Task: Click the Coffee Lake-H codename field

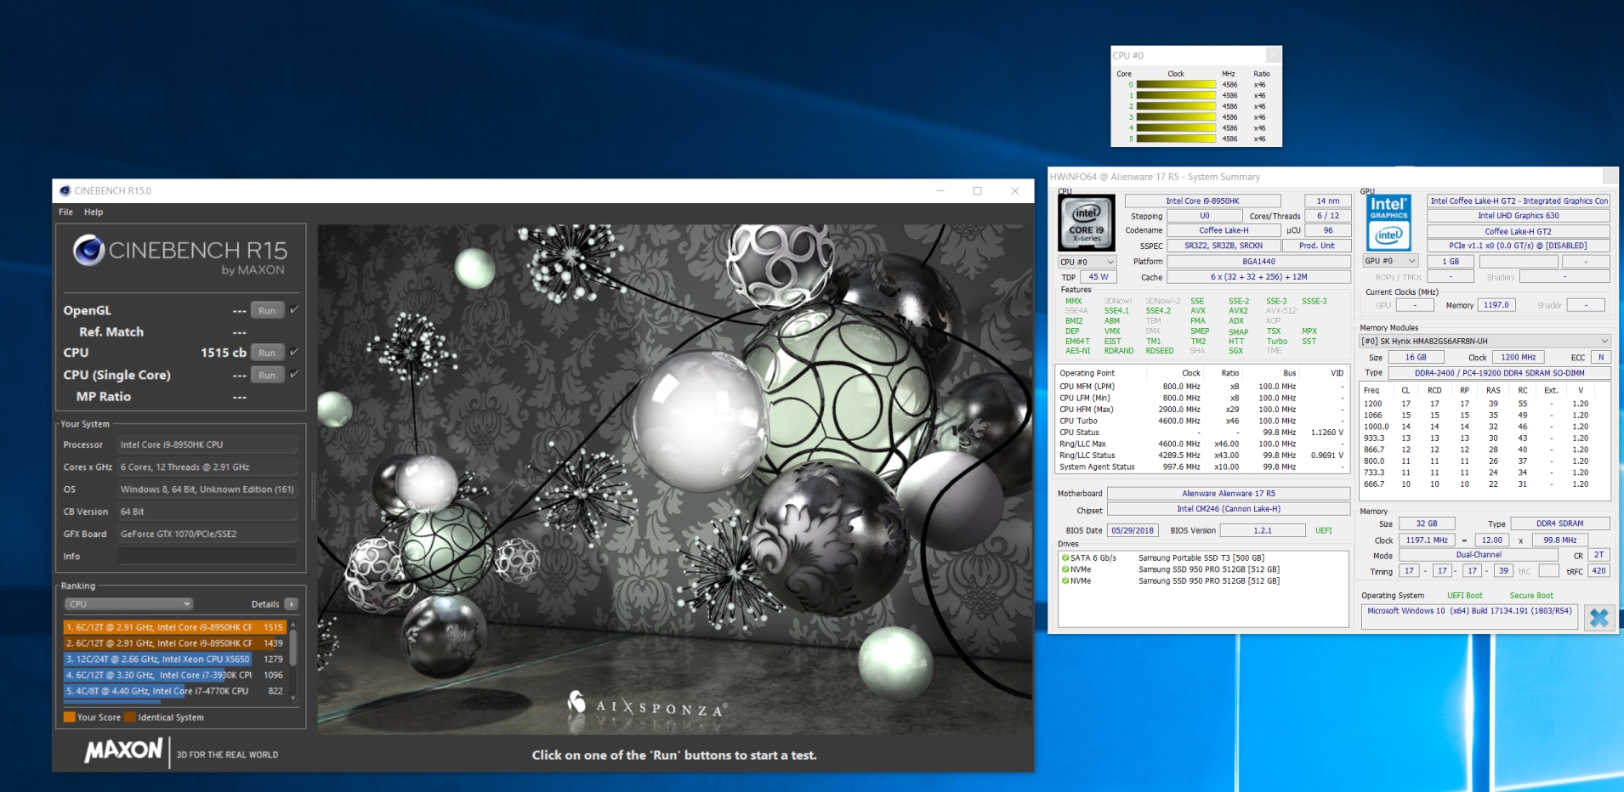Action: (1223, 230)
